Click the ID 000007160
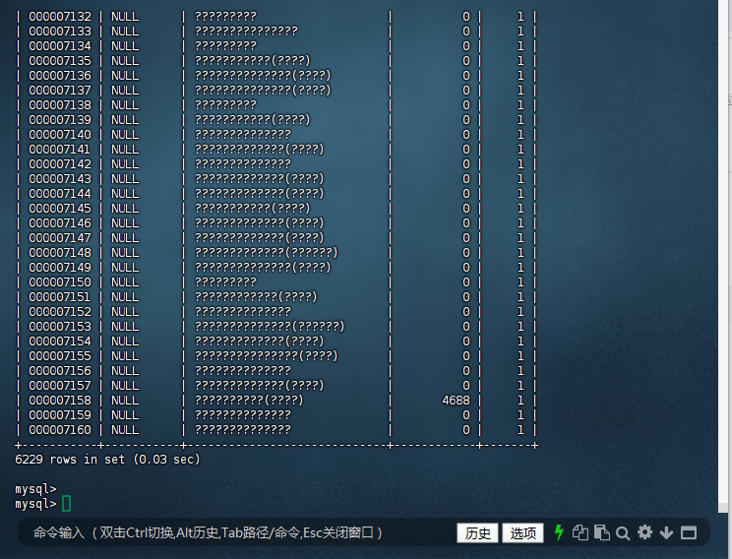This screenshot has width=732, height=559. [60, 430]
